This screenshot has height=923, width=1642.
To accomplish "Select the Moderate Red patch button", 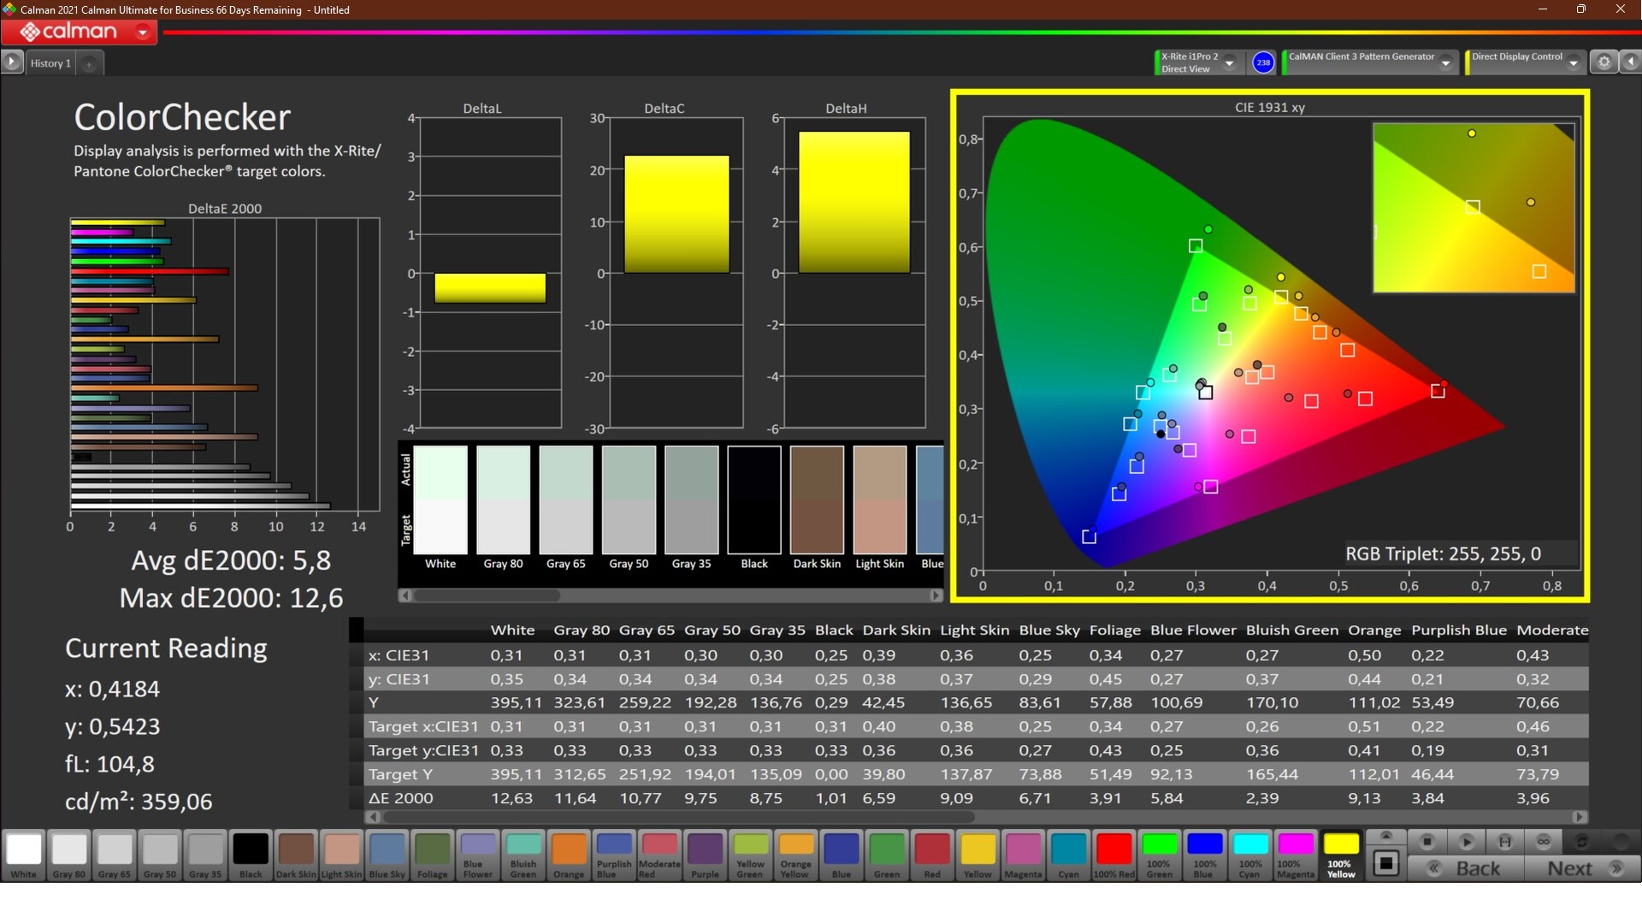I will [x=659, y=855].
